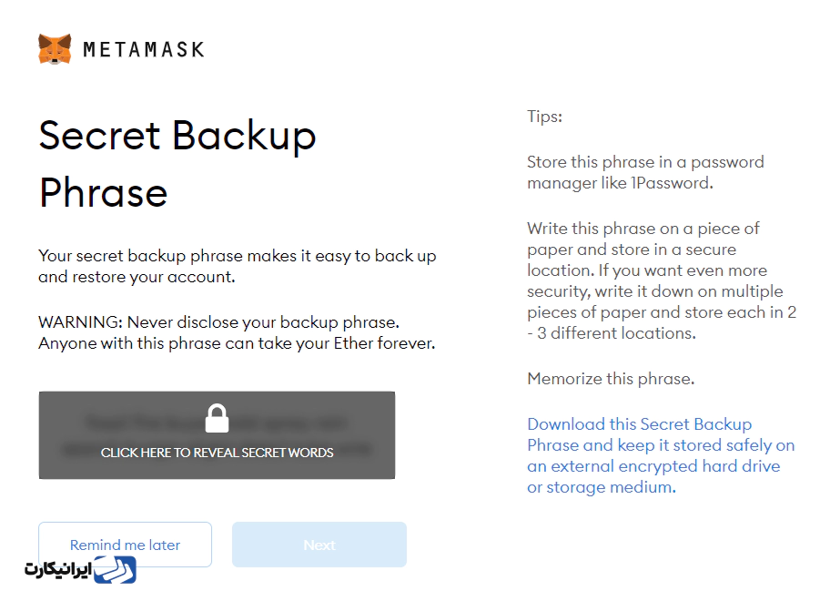840x591 pixels.
Task: Click the disabled Next button
Action: click(x=319, y=545)
